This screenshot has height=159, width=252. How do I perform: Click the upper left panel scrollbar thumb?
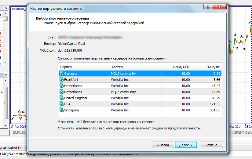pos(5,19)
